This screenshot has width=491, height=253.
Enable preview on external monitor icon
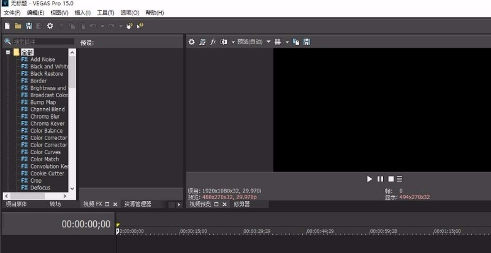coord(202,42)
